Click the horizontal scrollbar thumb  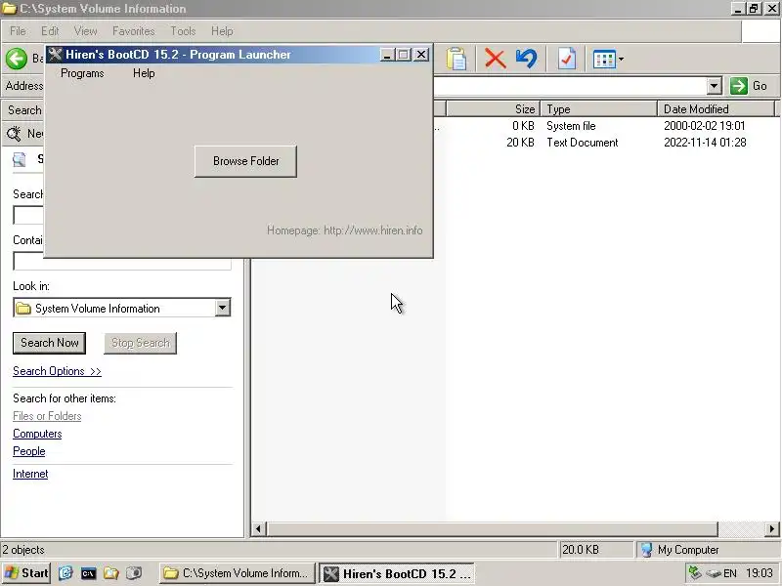[492, 528]
